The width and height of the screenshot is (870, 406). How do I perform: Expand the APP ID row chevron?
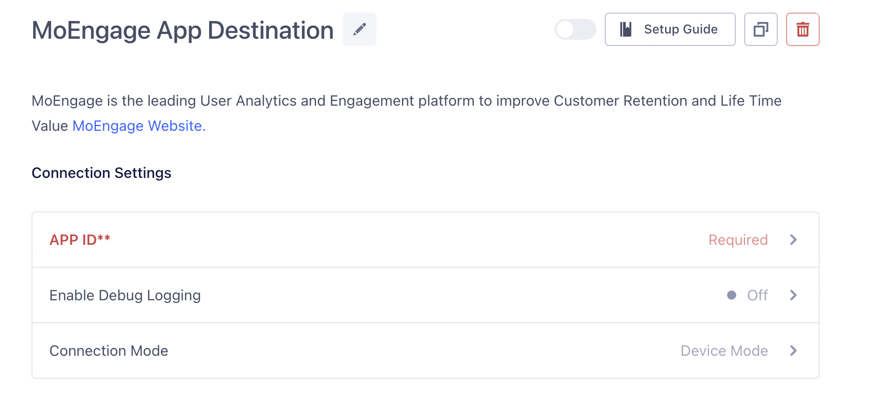tap(793, 240)
